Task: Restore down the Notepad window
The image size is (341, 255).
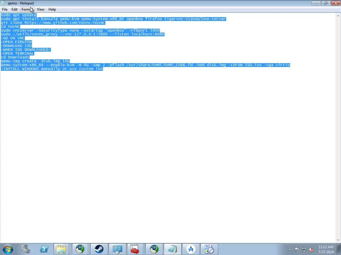Action: 326,3
